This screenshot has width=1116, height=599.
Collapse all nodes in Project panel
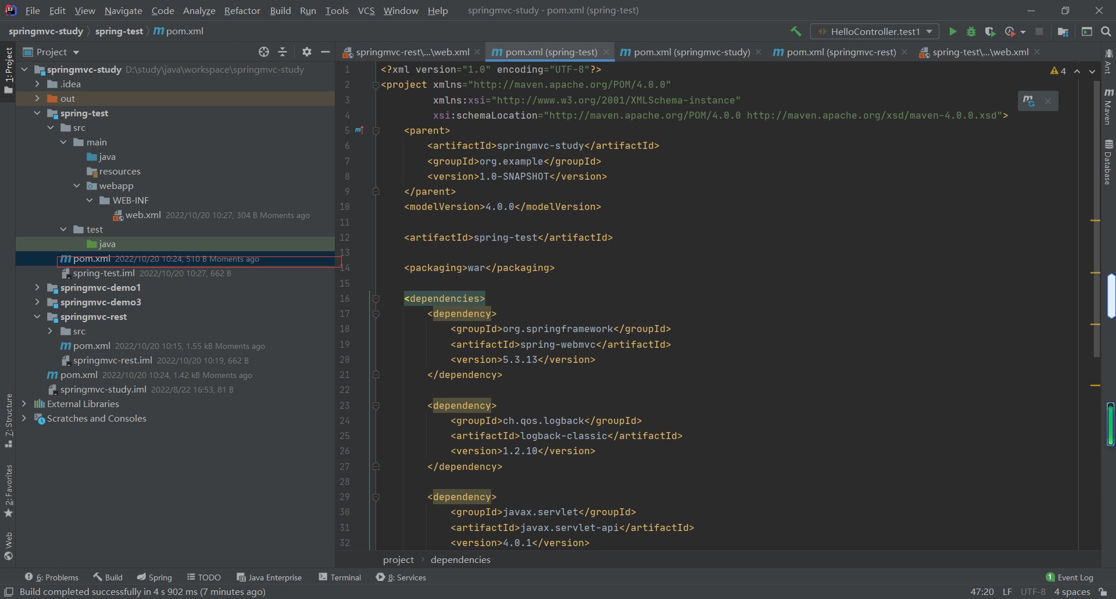point(282,52)
